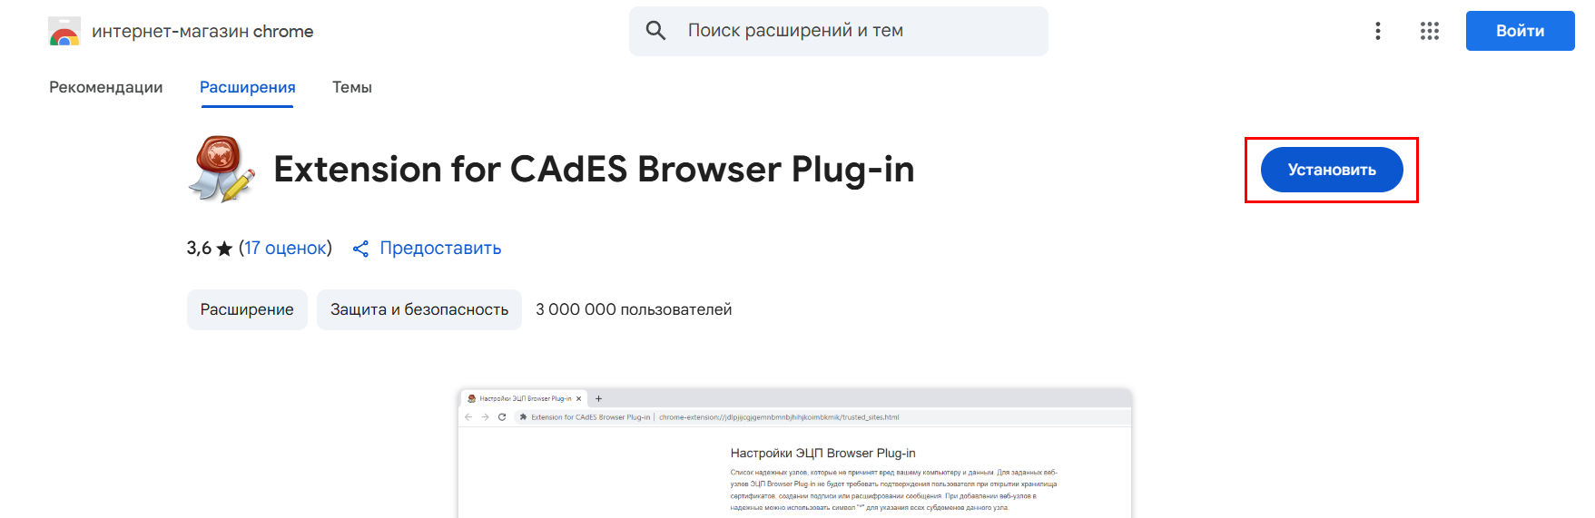Open the Темы tab
The width and height of the screenshot is (1595, 518).
tap(351, 87)
